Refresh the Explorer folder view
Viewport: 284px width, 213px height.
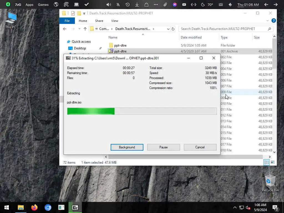(x=173, y=29)
